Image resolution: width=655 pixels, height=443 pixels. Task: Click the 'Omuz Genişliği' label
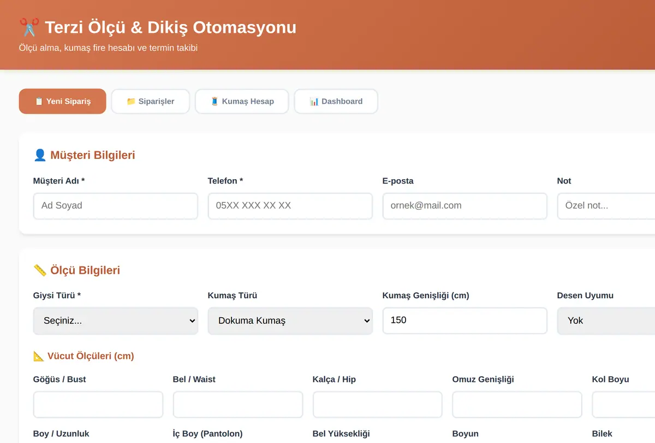[483, 380]
